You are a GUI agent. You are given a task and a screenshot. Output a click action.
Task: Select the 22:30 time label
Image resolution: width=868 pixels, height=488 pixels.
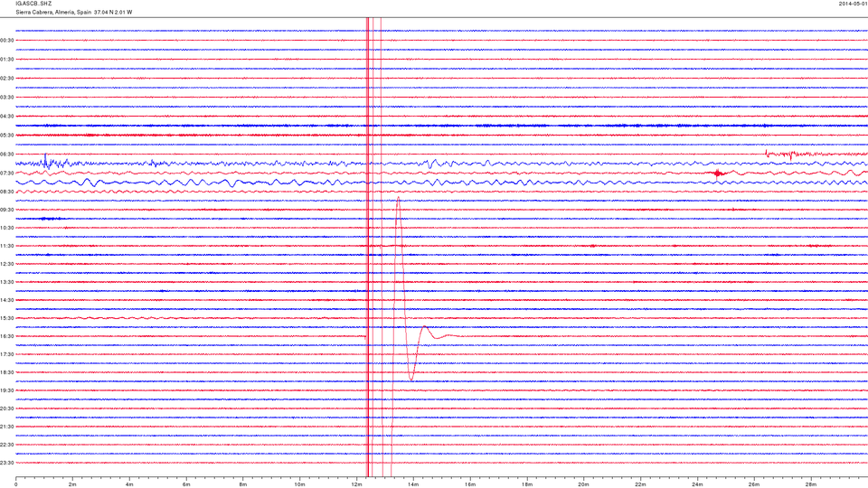point(7,445)
